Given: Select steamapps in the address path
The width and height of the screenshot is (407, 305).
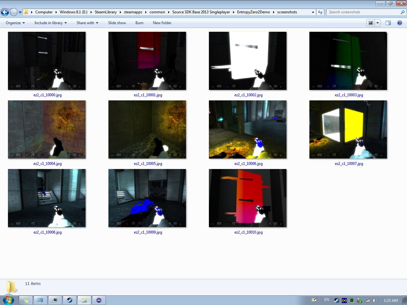Looking at the screenshot, I should (133, 12).
